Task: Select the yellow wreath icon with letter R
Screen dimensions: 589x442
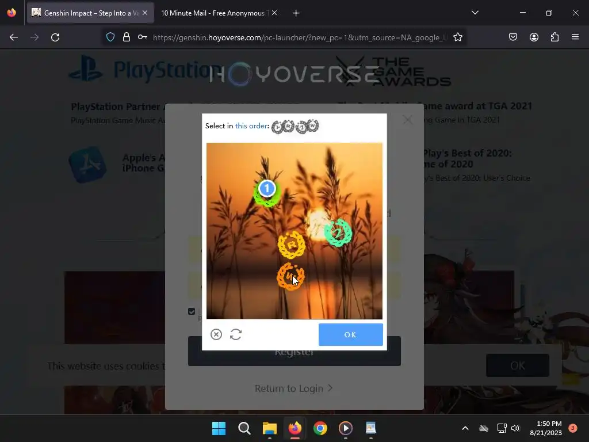Action: click(x=292, y=245)
